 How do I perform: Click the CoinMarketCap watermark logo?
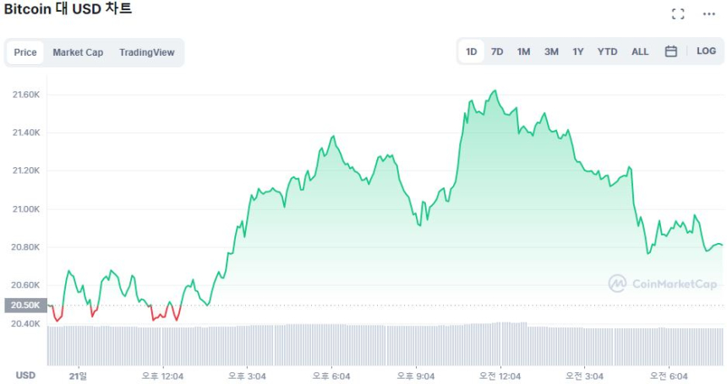click(662, 284)
